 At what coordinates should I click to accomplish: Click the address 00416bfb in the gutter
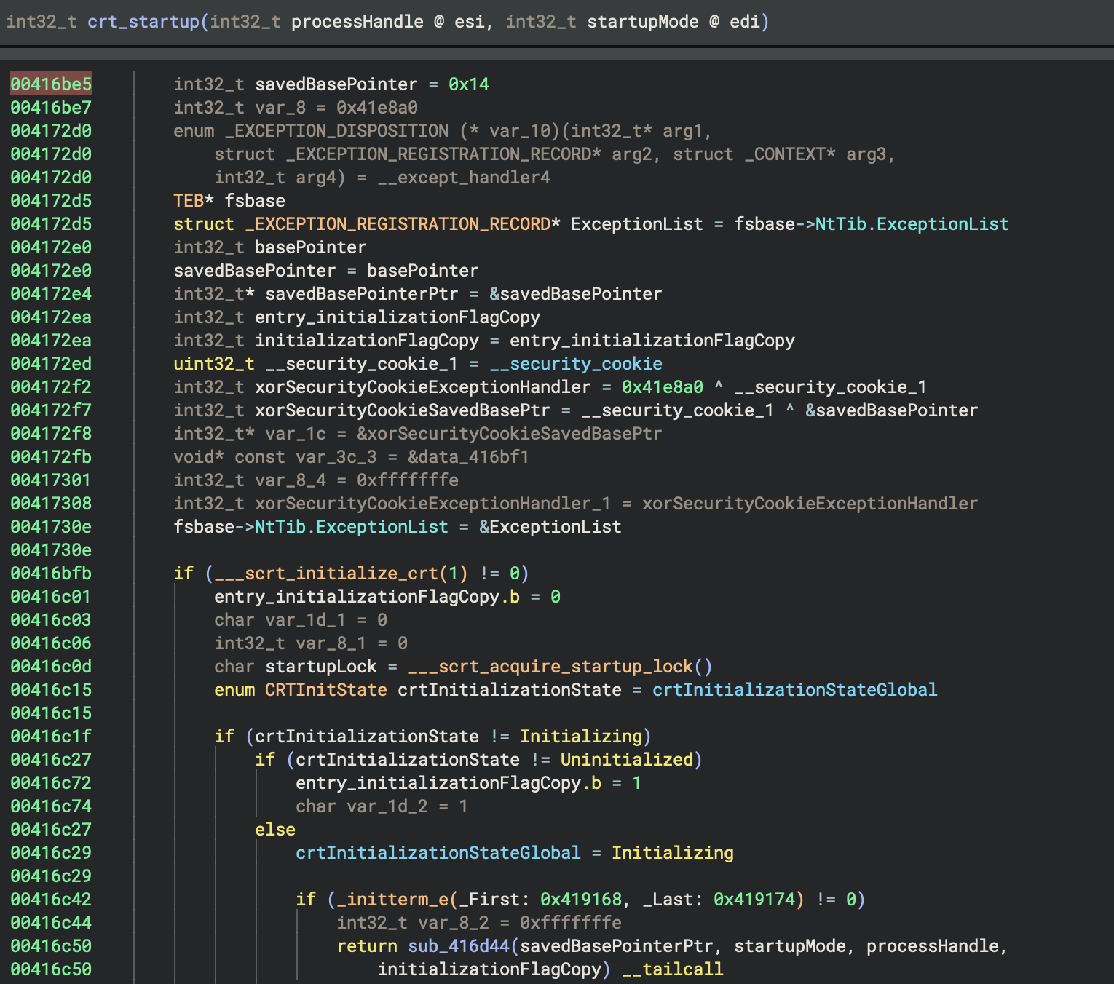click(51, 574)
